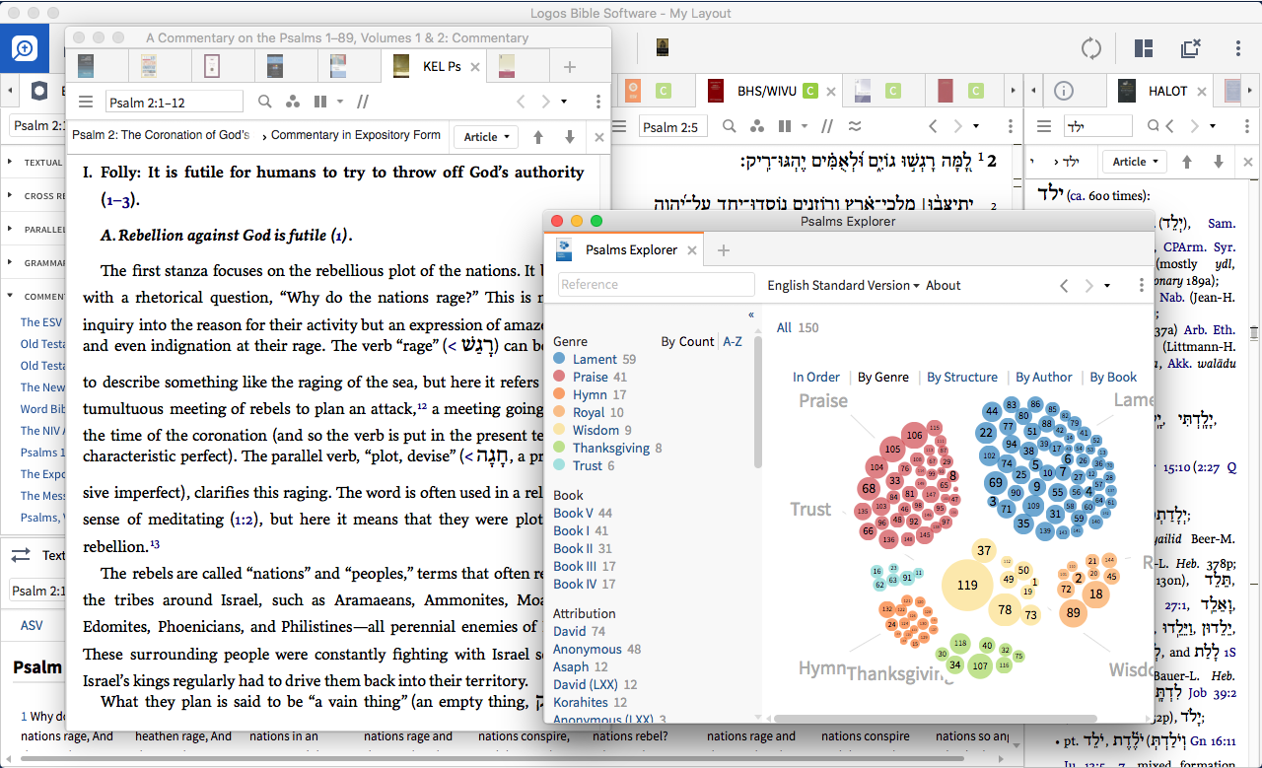Open the commentary panel hamburger menu
This screenshot has height=768, width=1262.
point(86,102)
